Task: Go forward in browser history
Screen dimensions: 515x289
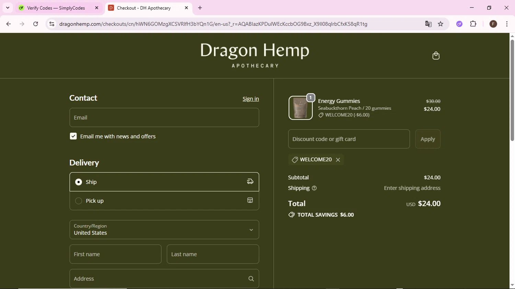Action: tap(22, 24)
